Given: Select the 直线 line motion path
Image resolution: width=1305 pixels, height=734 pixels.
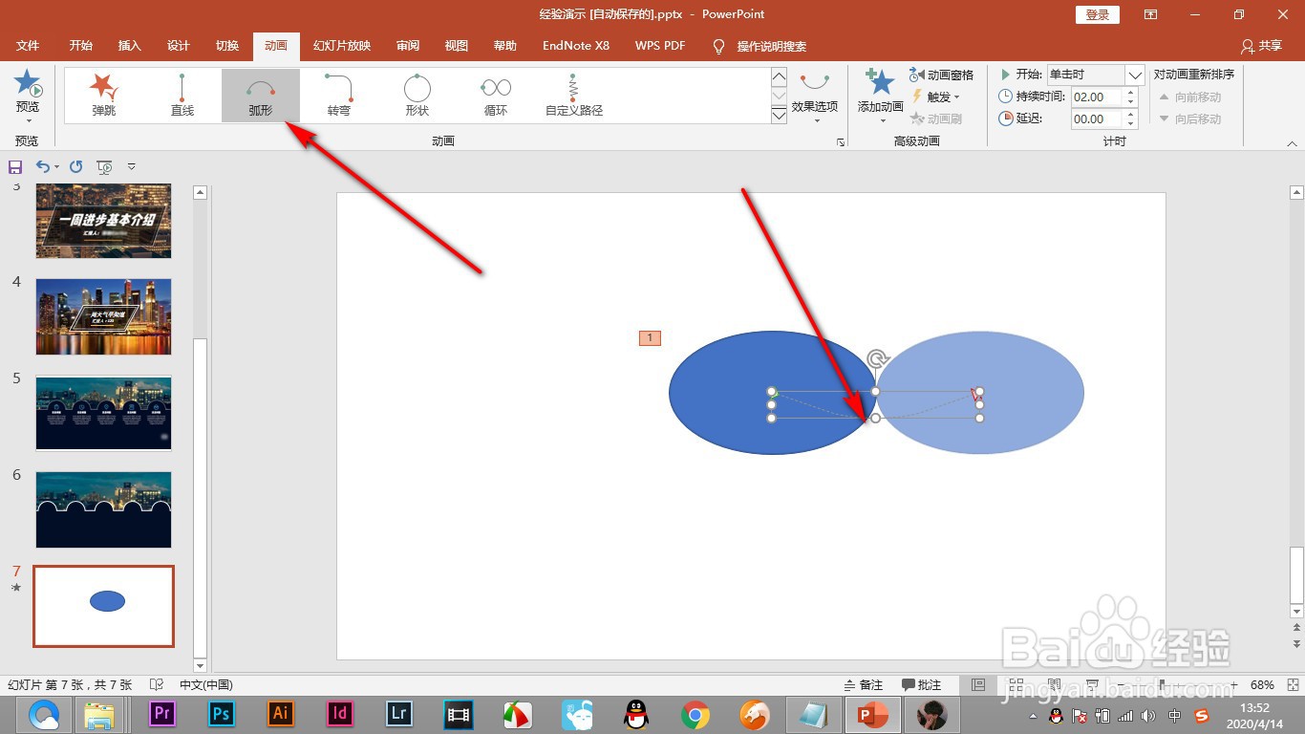Looking at the screenshot, I should pyautogui.click(x=182, y=95).
